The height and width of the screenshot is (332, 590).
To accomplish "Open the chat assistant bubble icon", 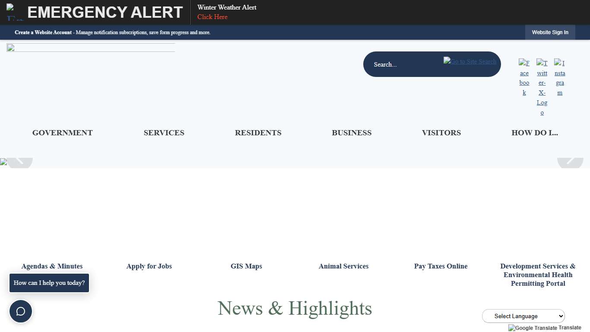I will (x=21, y=311).
